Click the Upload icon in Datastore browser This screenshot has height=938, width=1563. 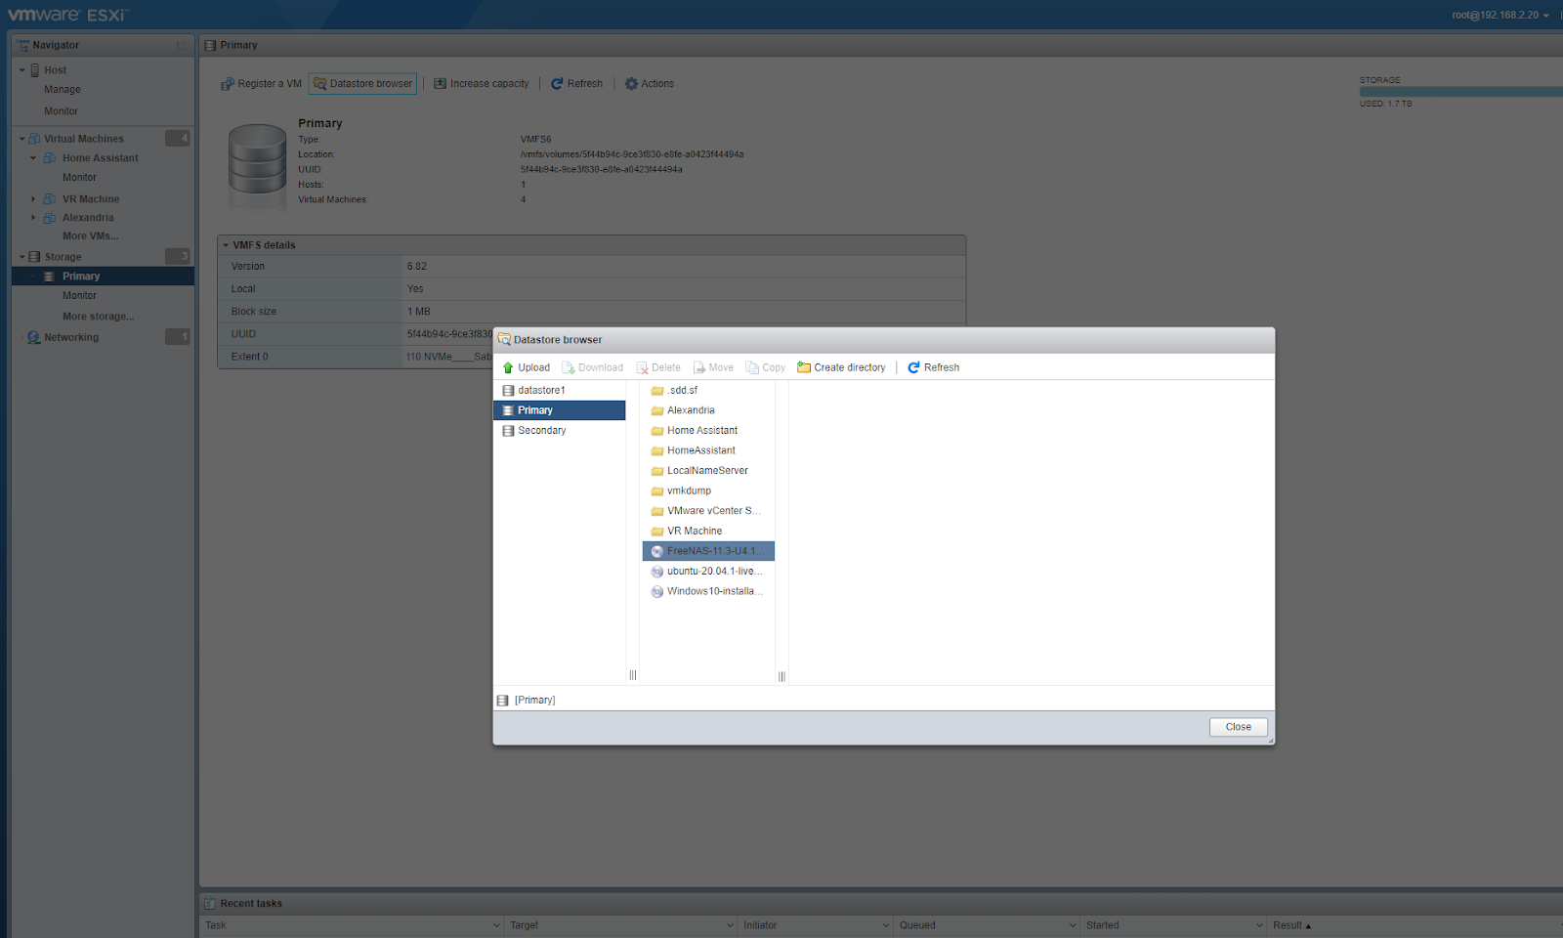[x=508, y=368]
